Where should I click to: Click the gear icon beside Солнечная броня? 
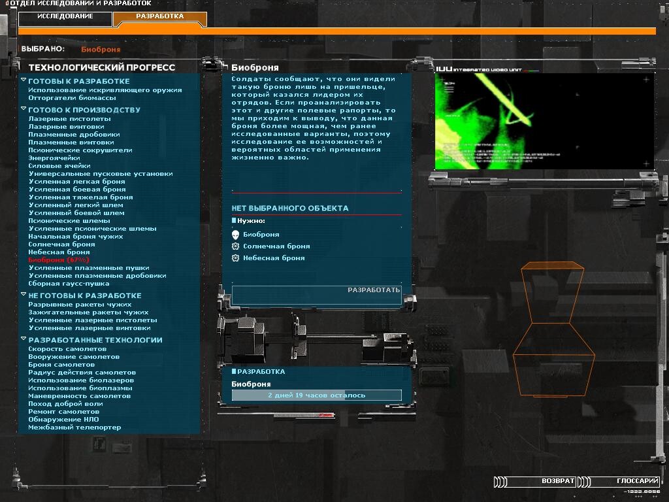tap(235, 246)
